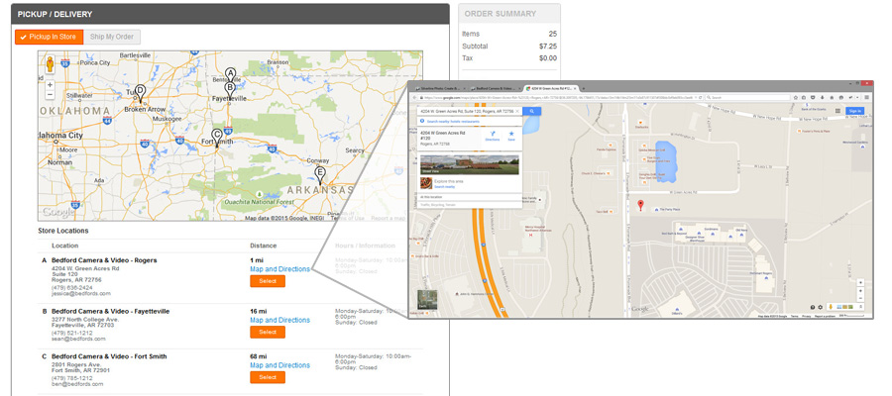The image size is (892, 396).
Task: Click Select button for Fayetteville store
Action: (268, 333)
